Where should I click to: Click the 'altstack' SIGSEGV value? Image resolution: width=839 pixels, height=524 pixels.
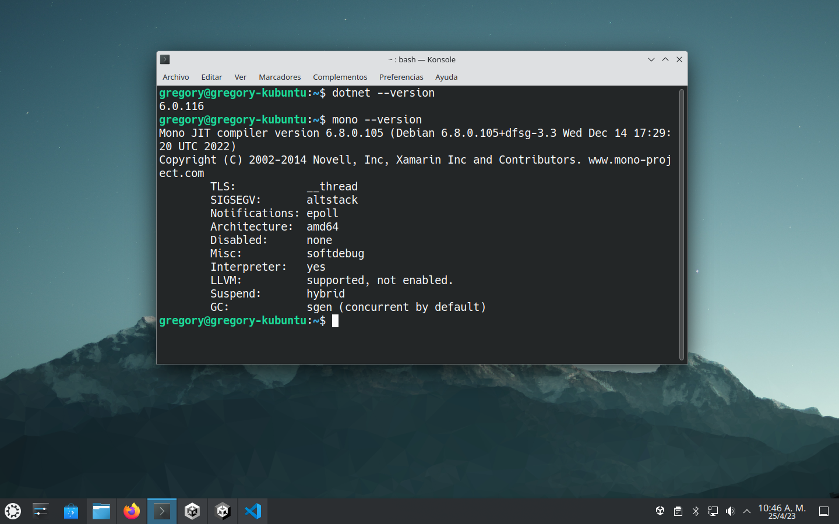tap(332, 200)
